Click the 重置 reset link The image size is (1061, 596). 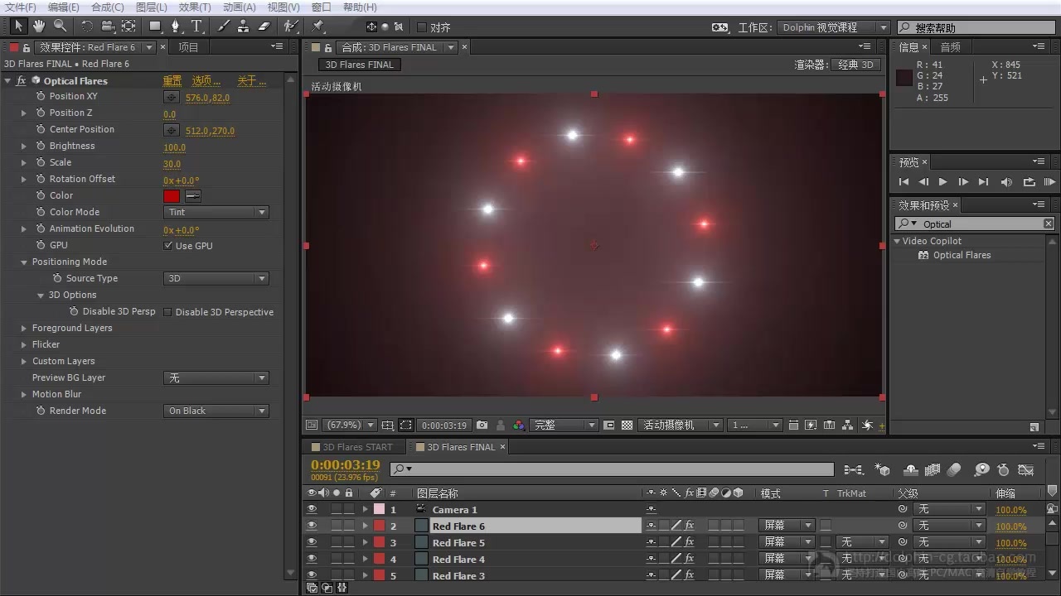(172, 80)
